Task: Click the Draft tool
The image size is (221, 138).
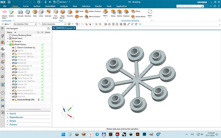Action: point(79,11)
